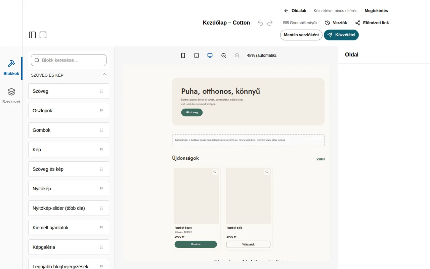Select the Oszlopok block label
The height and width of the screenshot is (269, 430).
tap(42, 111)
